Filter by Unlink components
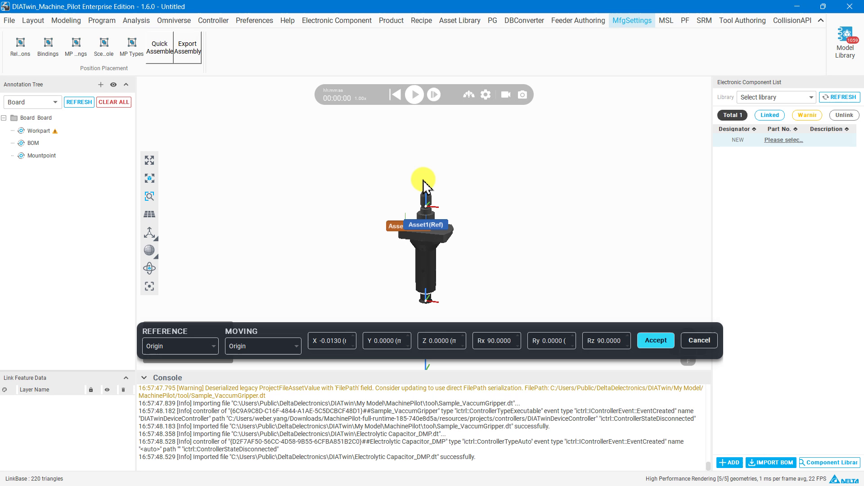864x486 pixels. [x=844, y=115]
